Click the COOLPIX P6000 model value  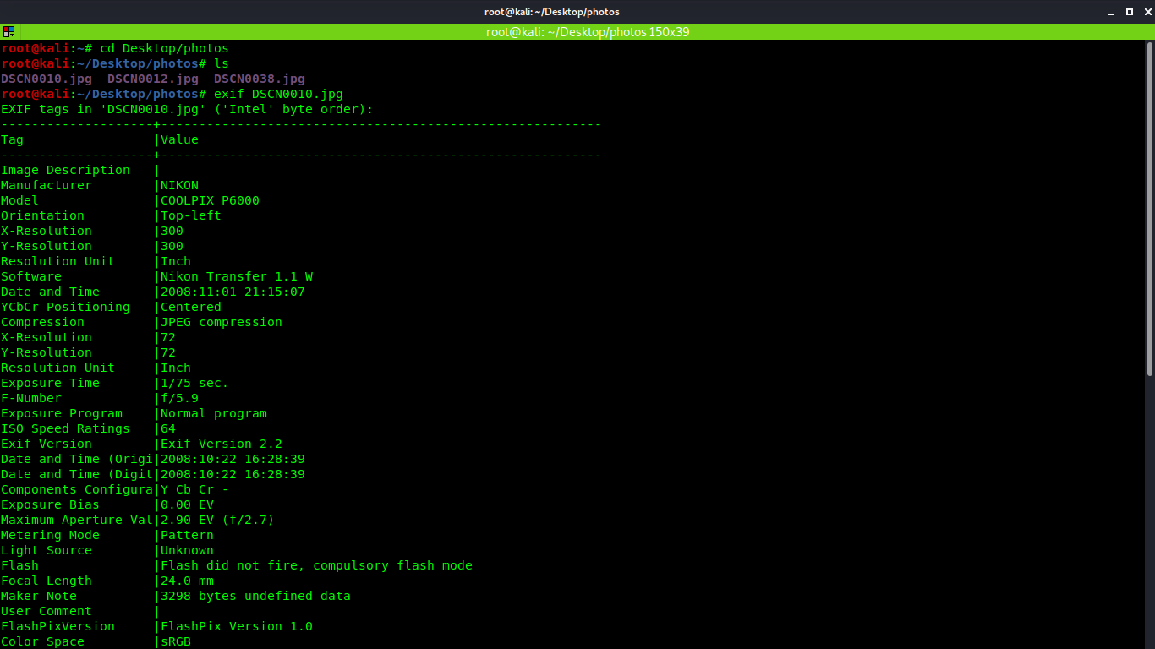210,200
